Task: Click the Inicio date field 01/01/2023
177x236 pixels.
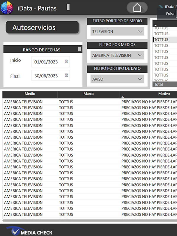Action: click(x=50, y=62)
